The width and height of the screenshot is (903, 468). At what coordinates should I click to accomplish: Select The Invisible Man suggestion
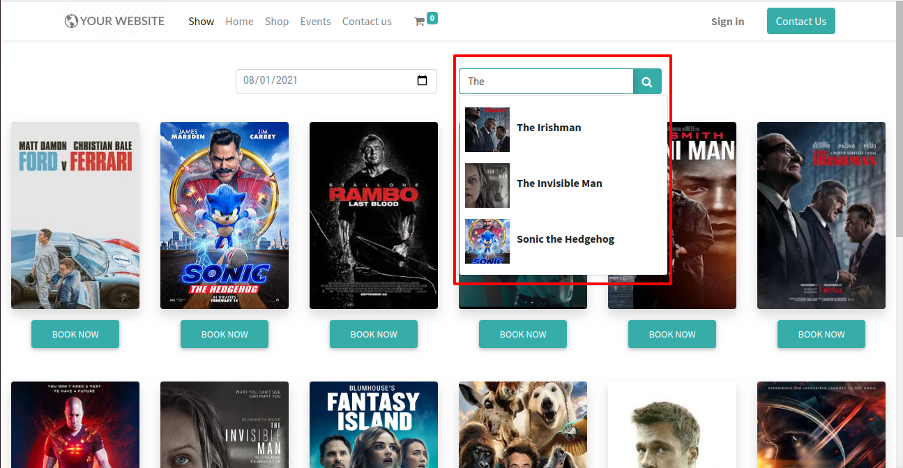coord(563,186)
